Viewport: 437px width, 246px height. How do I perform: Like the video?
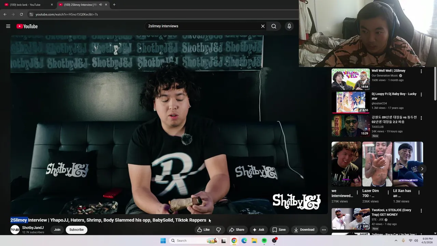203,230
